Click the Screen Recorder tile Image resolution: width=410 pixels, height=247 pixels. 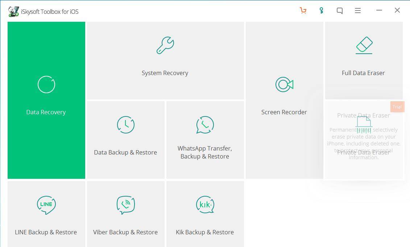click(284, 100)
